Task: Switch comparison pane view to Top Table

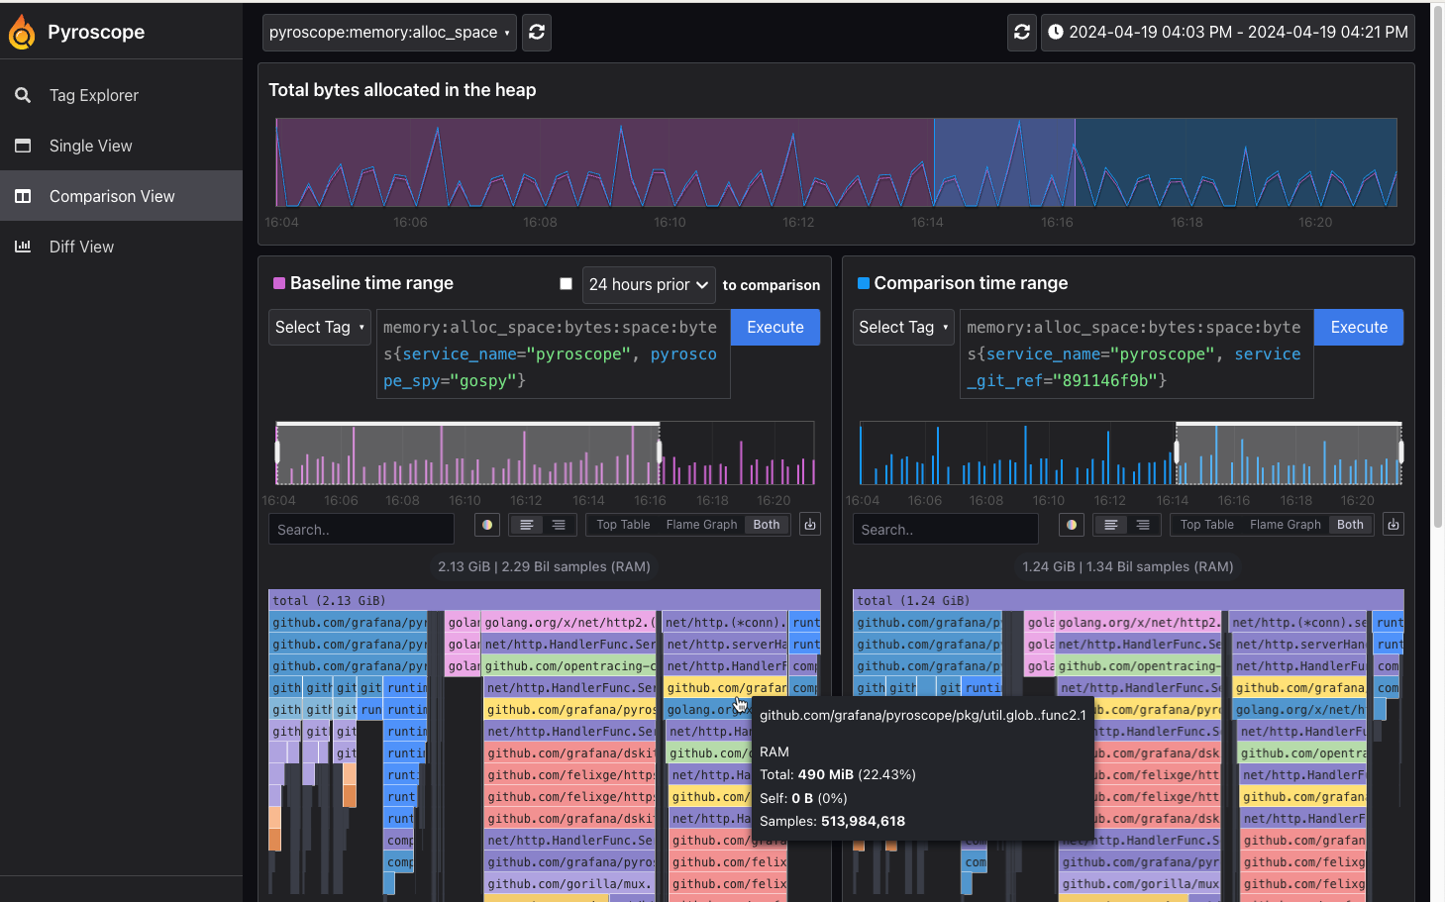Action: 1206,525
